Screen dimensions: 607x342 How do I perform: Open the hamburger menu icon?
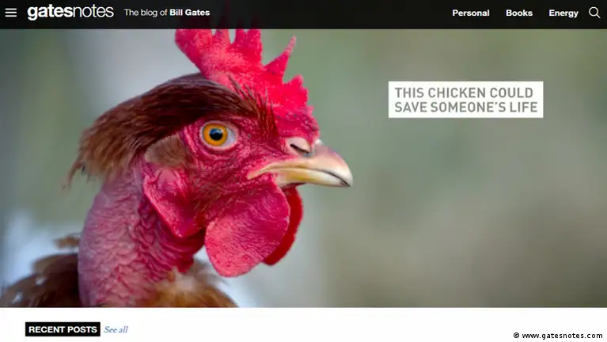(11, 13)
